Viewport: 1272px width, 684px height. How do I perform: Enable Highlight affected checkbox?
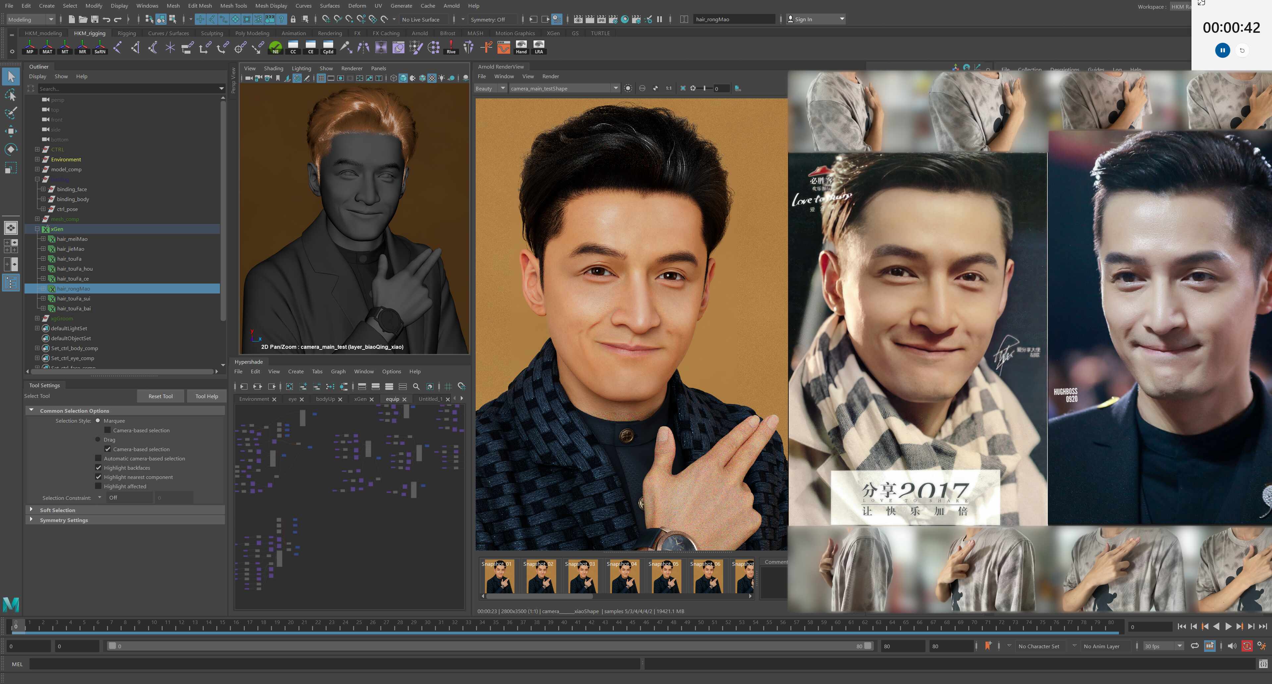click(x=98, y=487)
